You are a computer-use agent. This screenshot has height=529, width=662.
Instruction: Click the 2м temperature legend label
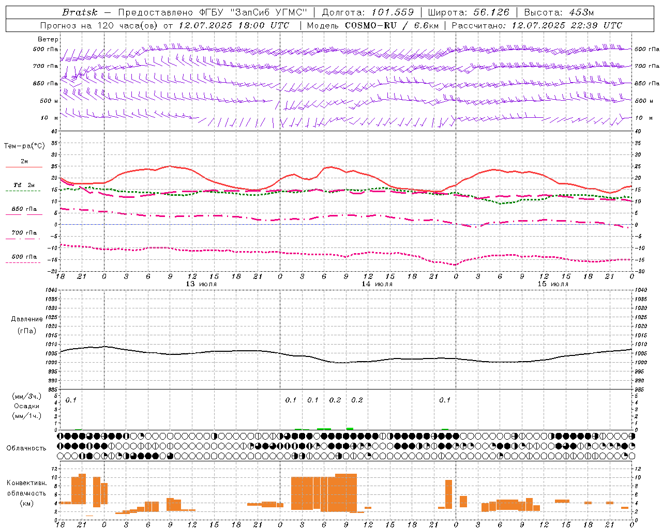pyautogui.click(x=24, y=161)
